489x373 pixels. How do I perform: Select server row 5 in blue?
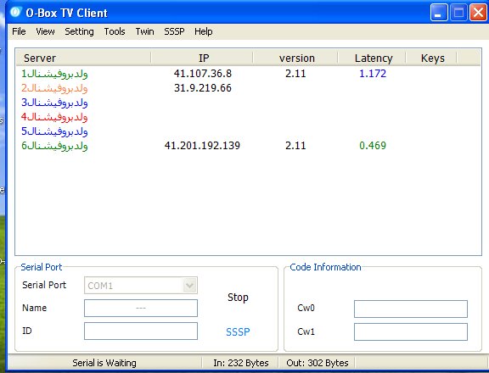point(54,131)
